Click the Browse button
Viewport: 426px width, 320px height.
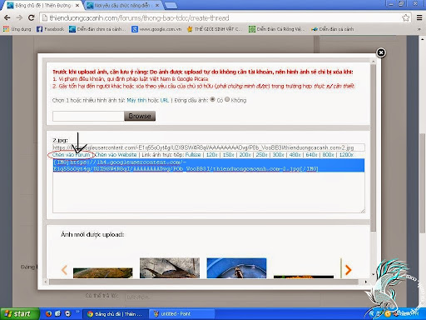coord(140,116)
